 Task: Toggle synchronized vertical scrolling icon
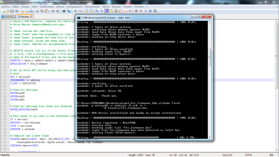86,11
